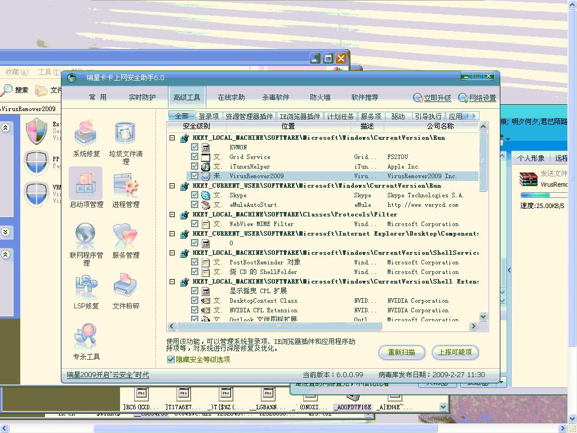Click startup list scroll down arrow

[483, 317]
